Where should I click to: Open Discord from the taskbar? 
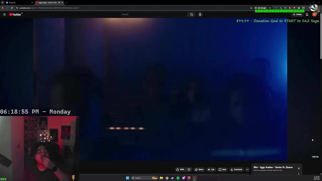[183, 178]
